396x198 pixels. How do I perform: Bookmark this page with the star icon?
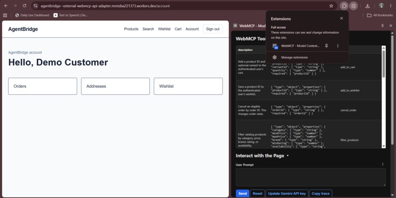tap(331, 6)
